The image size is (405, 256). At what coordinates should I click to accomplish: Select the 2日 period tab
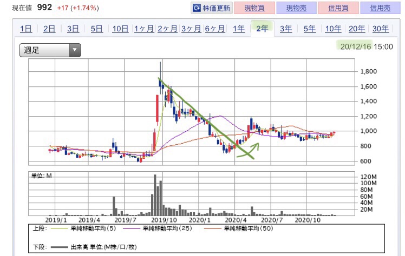(x=49, y=29)
